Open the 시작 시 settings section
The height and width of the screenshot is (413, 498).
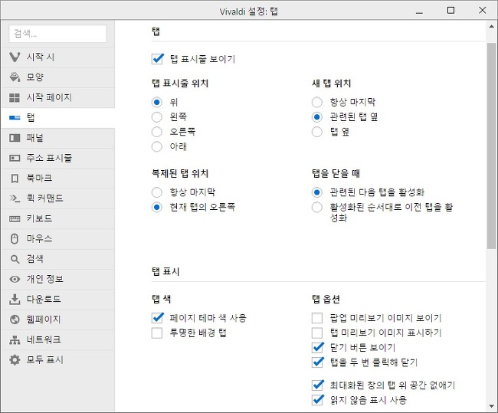coord(57,57)
